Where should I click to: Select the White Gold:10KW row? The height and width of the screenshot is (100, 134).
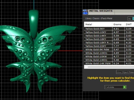tap(109, 56)
